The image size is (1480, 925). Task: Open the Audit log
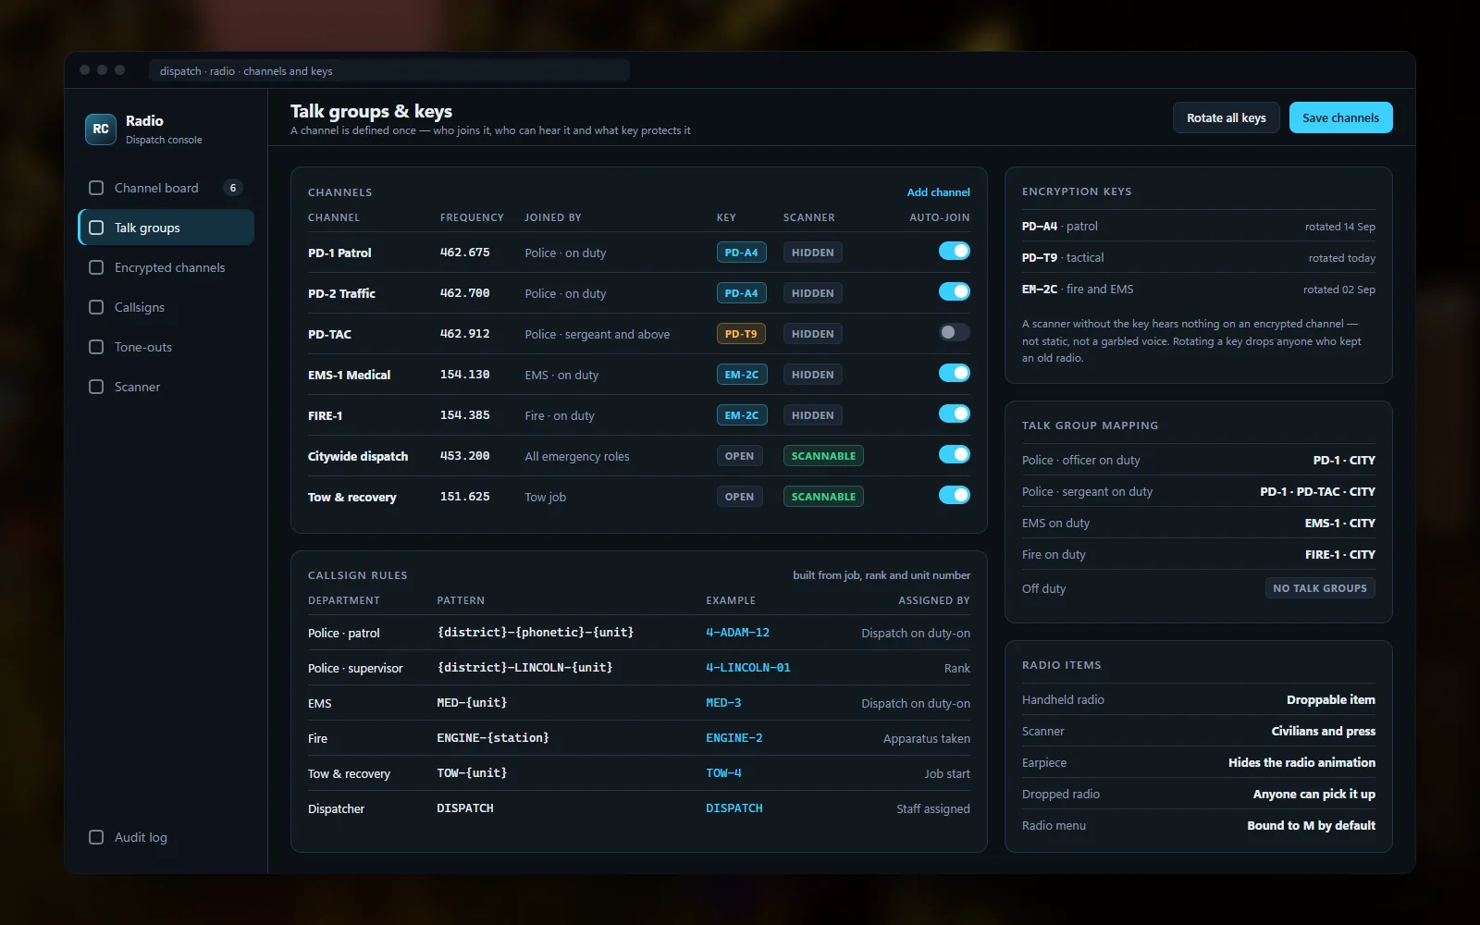point(166,837)
